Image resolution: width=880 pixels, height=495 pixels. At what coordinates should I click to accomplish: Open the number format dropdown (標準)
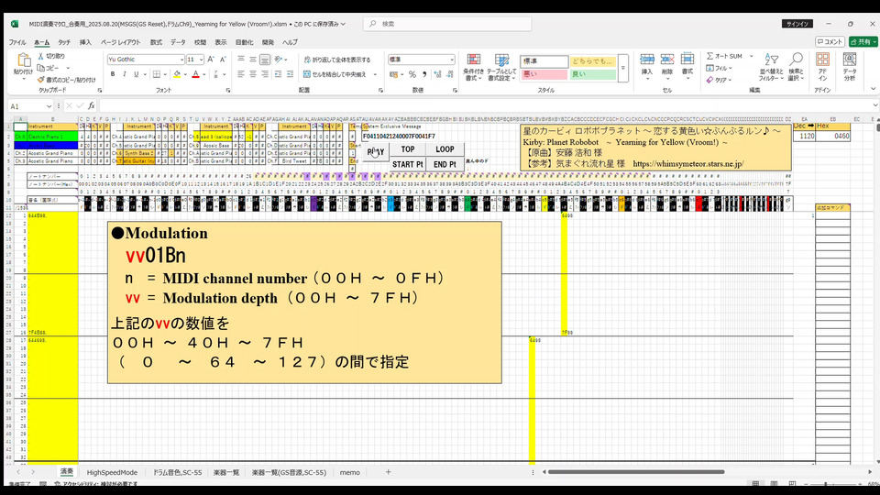tap(450, 60)
